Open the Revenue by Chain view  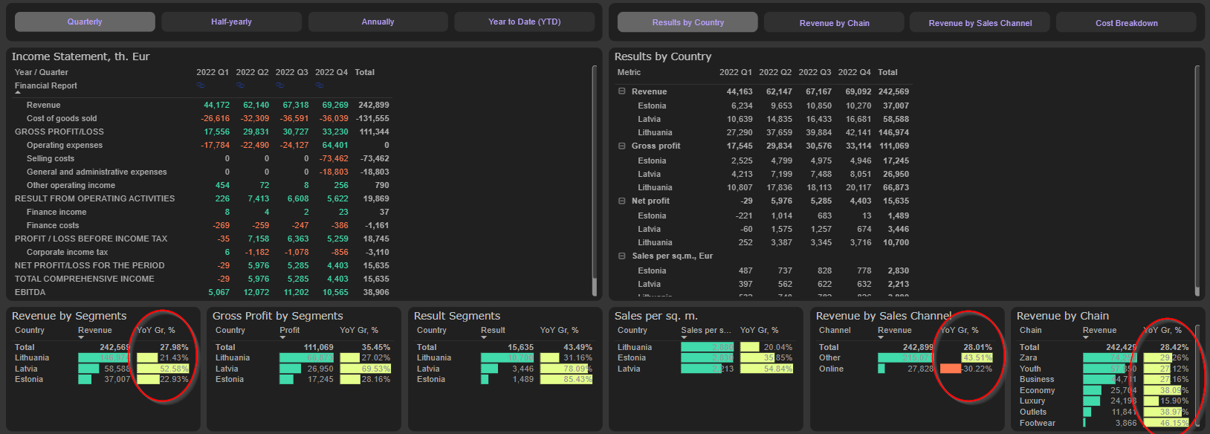pos(834,23)
